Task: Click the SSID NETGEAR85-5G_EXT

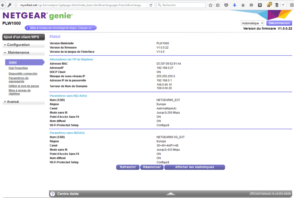Action: 171,137
